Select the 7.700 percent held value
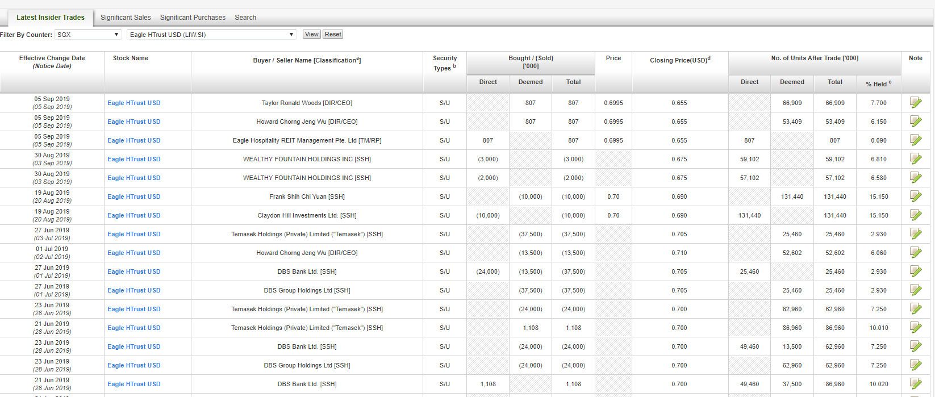Viewport: 935px width, 397px height. coord(879,103)
